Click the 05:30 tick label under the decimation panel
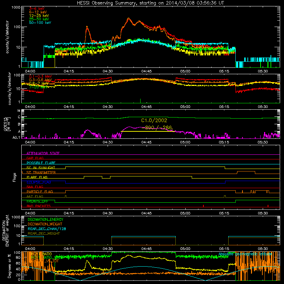Viewport: 284px width, 284px height. point(263,249)
